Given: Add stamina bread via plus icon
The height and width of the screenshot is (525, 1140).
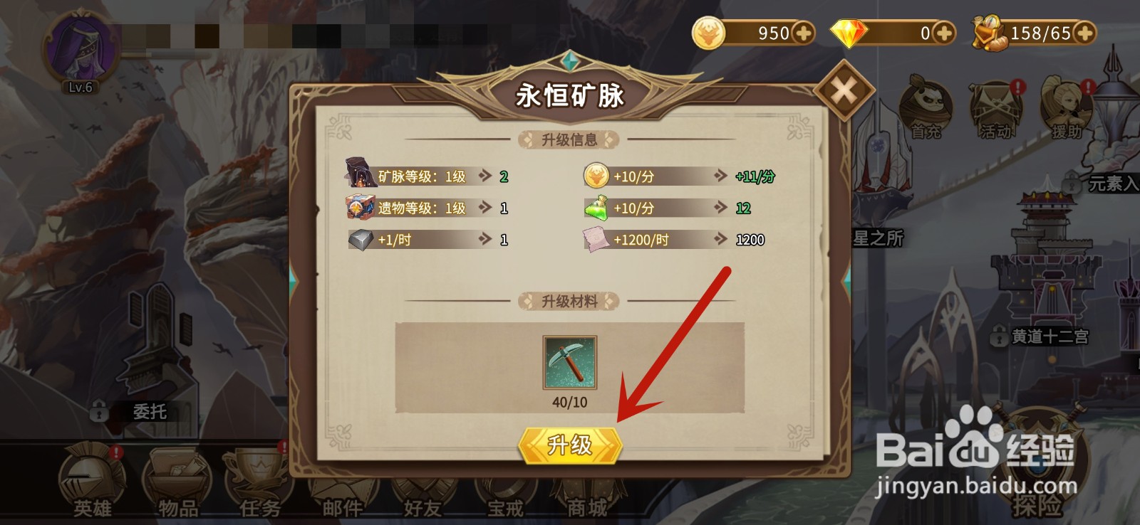Looking at the screenshot, I should pos(1084,33).
